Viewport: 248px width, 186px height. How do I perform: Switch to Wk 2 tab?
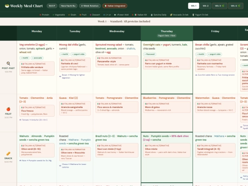pos(206,6)
